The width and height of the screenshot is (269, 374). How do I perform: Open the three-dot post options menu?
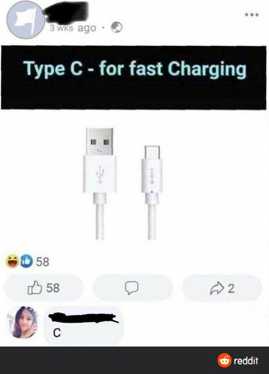pos(252,15)
